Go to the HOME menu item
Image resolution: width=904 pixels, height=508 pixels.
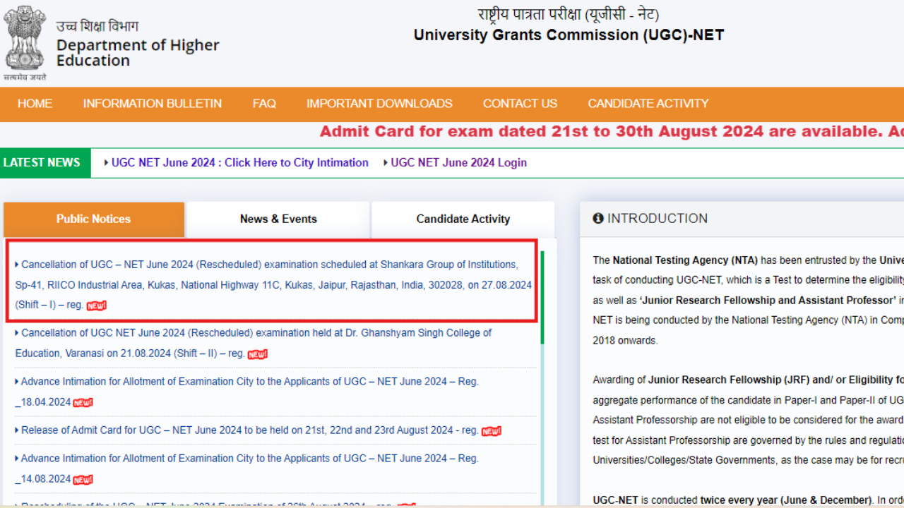pyautogui.click(x=35, y=104)
